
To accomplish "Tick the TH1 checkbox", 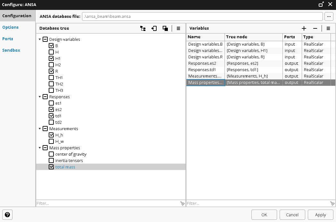I will pyautogui.click(x=51, y=78).
